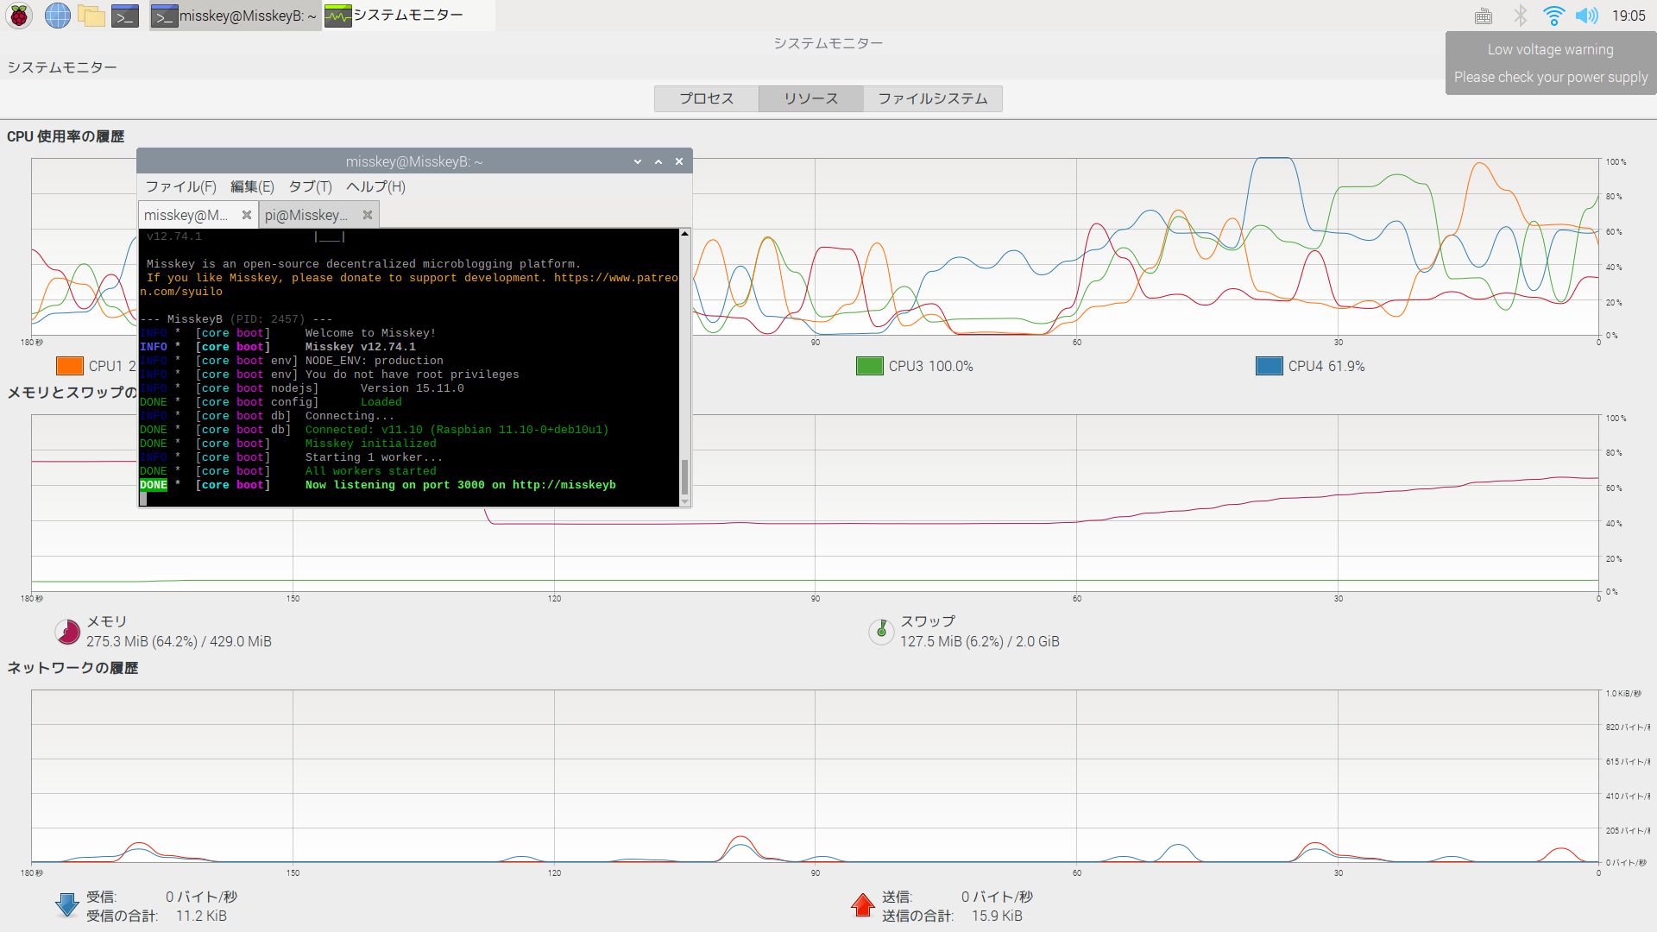Screen dimensions: 1657x932
Task: Click the terminal vertical scrollbar thumb
Action: pyautogui.click(x=685, y=475)
